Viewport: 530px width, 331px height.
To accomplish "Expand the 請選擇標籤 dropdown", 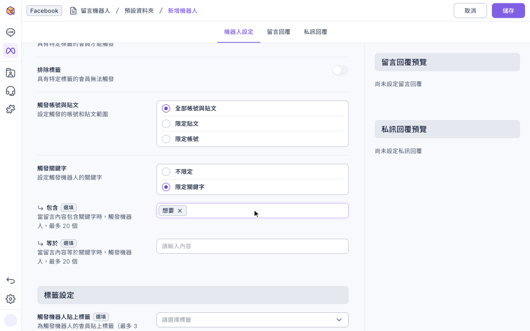I will (253, 320).
